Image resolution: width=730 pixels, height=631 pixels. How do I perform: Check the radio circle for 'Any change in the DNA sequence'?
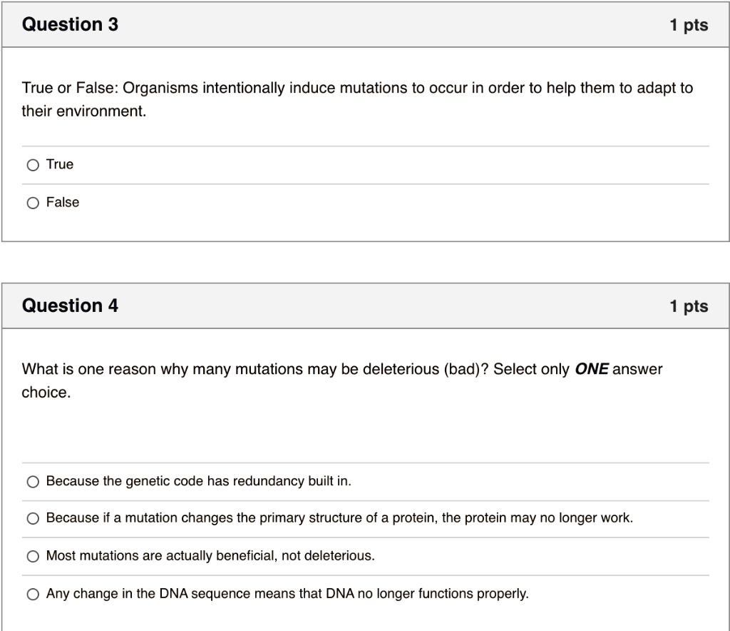(x=33, y=594)
